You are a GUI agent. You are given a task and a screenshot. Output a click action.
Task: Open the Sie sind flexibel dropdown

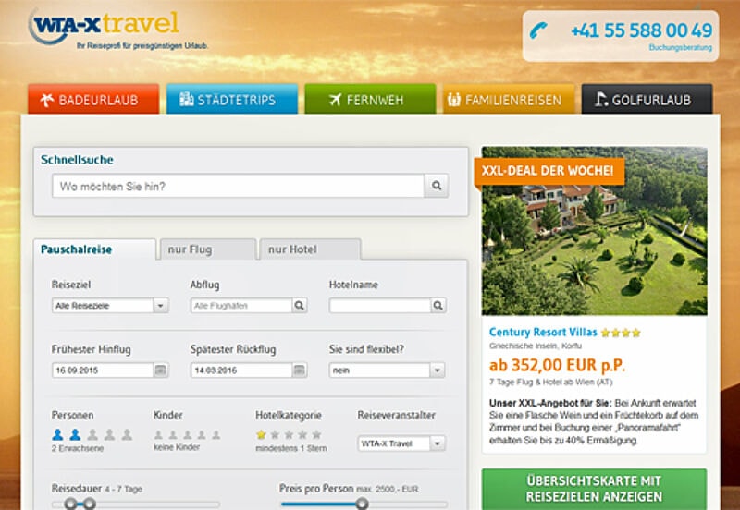(437, 370)
